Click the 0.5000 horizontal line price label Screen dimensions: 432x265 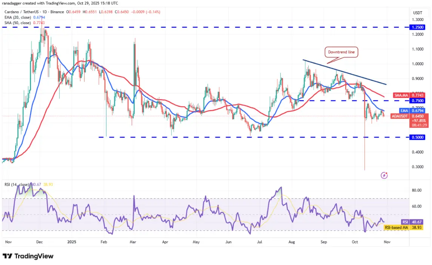tap(417, 137)
